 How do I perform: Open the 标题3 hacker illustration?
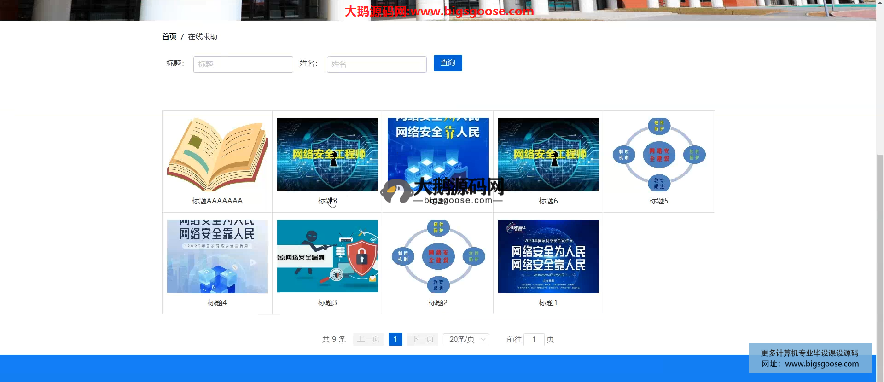click(x=327, y=256)
